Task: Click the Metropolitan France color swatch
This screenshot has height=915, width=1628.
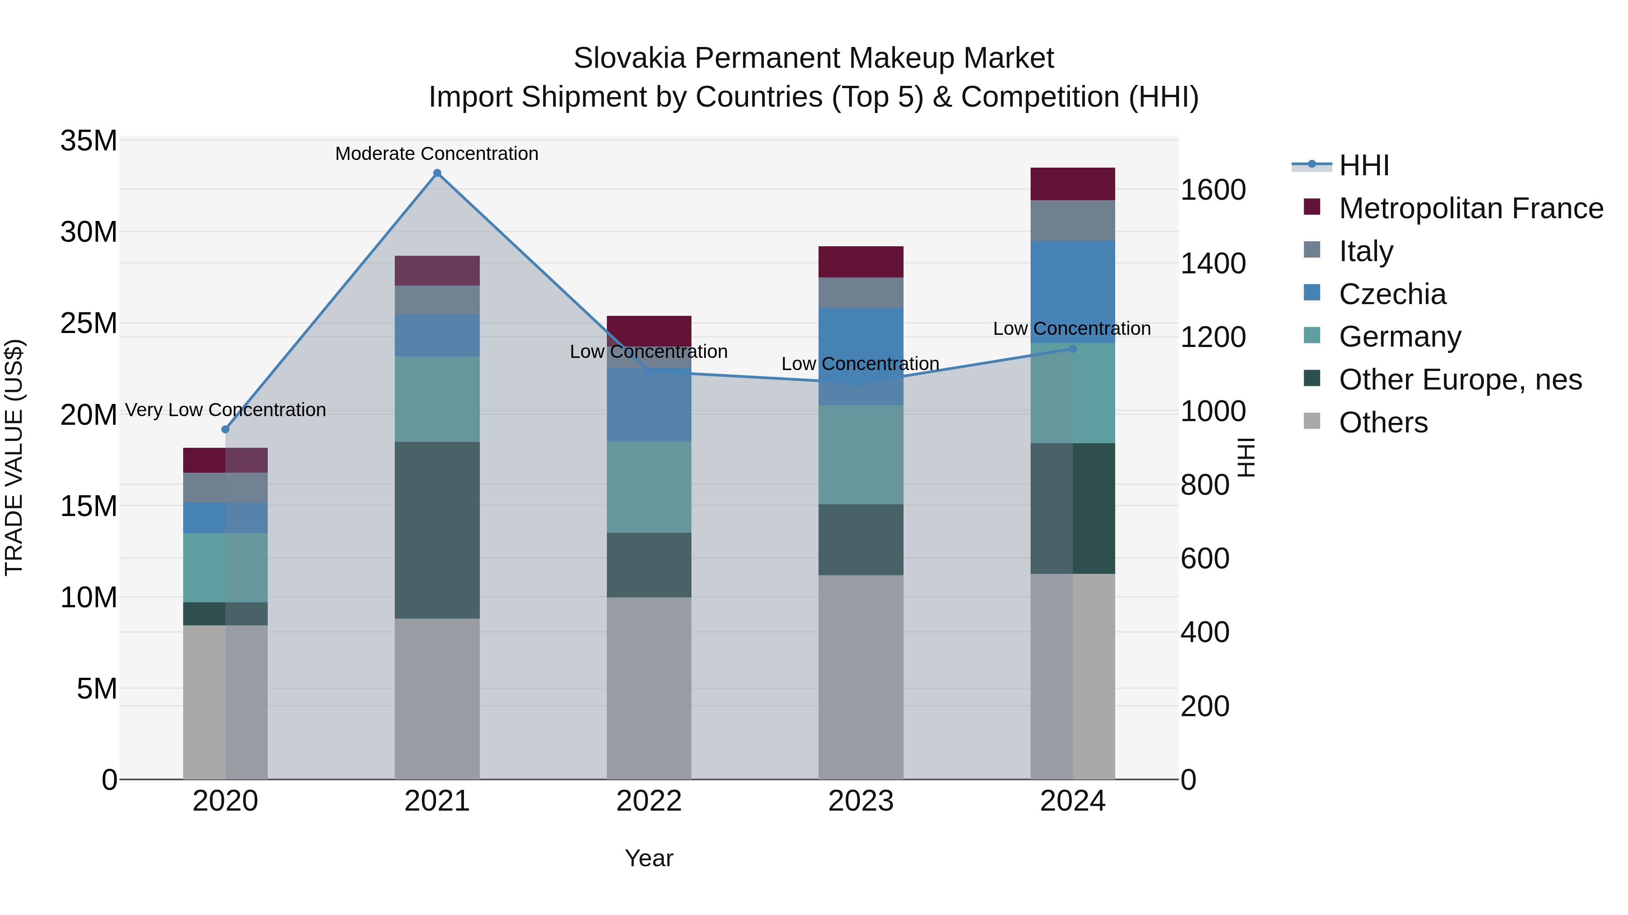Action: (1312, 206)
